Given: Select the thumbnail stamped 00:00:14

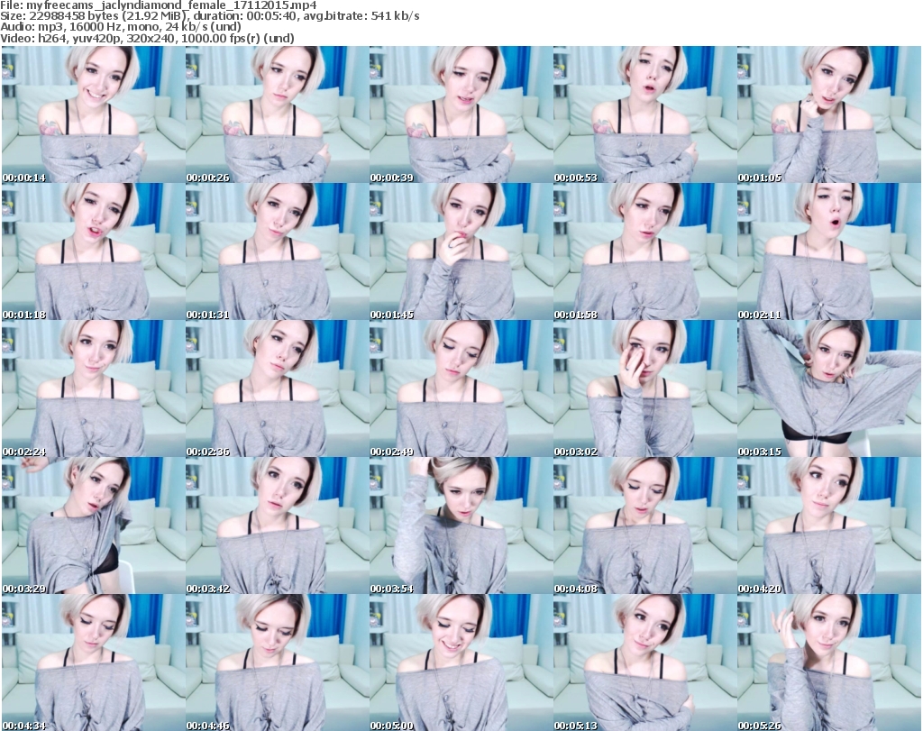Looking at the screenshot, I should pyautogui.click(x=93, y=114).
